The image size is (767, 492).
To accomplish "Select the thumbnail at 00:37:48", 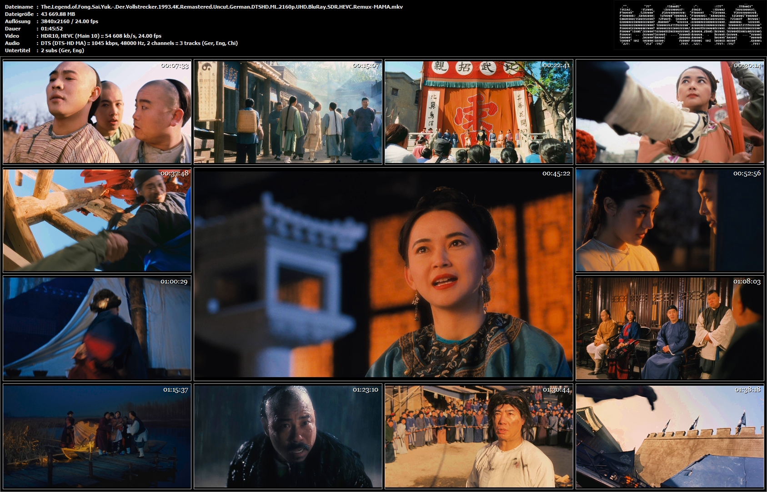I will 97,220.
